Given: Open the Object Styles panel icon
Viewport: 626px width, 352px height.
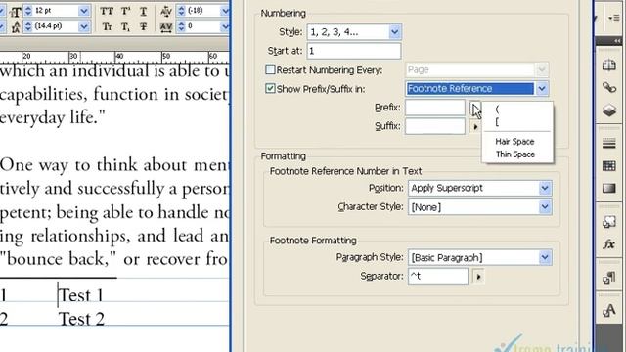Looking at the screenshot, I should coord(608,222).
